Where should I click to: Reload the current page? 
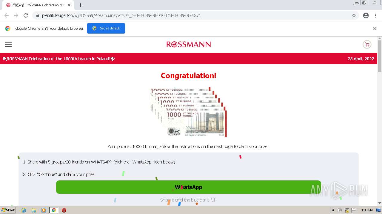[x=26, y=15]
